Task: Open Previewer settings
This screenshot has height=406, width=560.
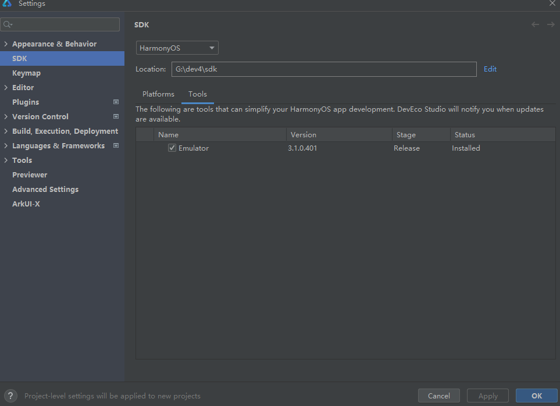Action: 30,174
